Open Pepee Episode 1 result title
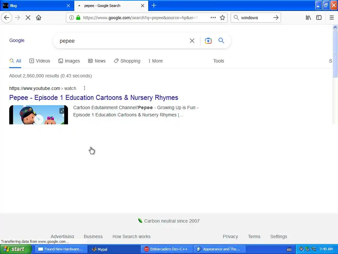 (93, 98)
